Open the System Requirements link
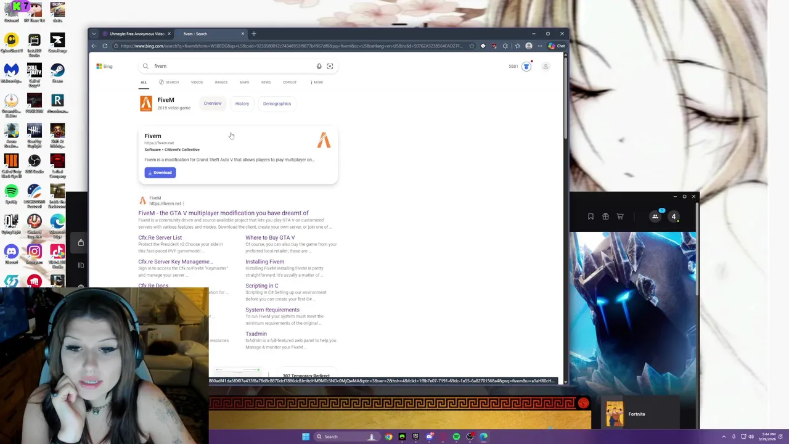Screen dimensions: 789x444 (272, 310)
